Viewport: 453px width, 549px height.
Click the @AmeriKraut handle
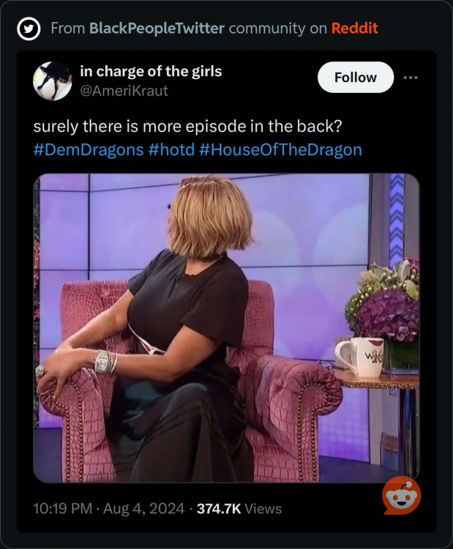124,91
